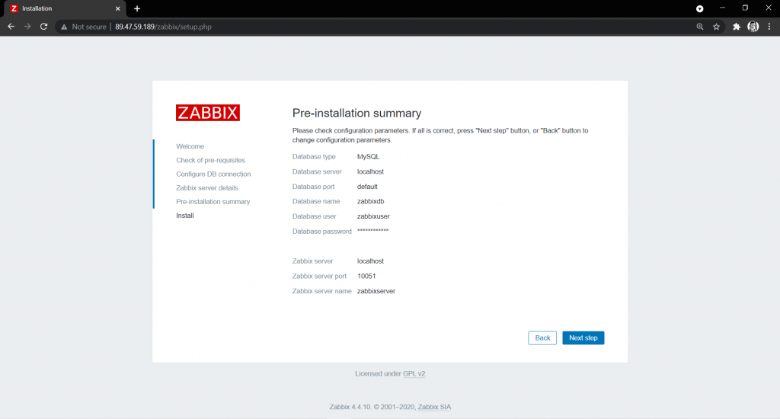Click the browser back arrow

tap(11, 27)
